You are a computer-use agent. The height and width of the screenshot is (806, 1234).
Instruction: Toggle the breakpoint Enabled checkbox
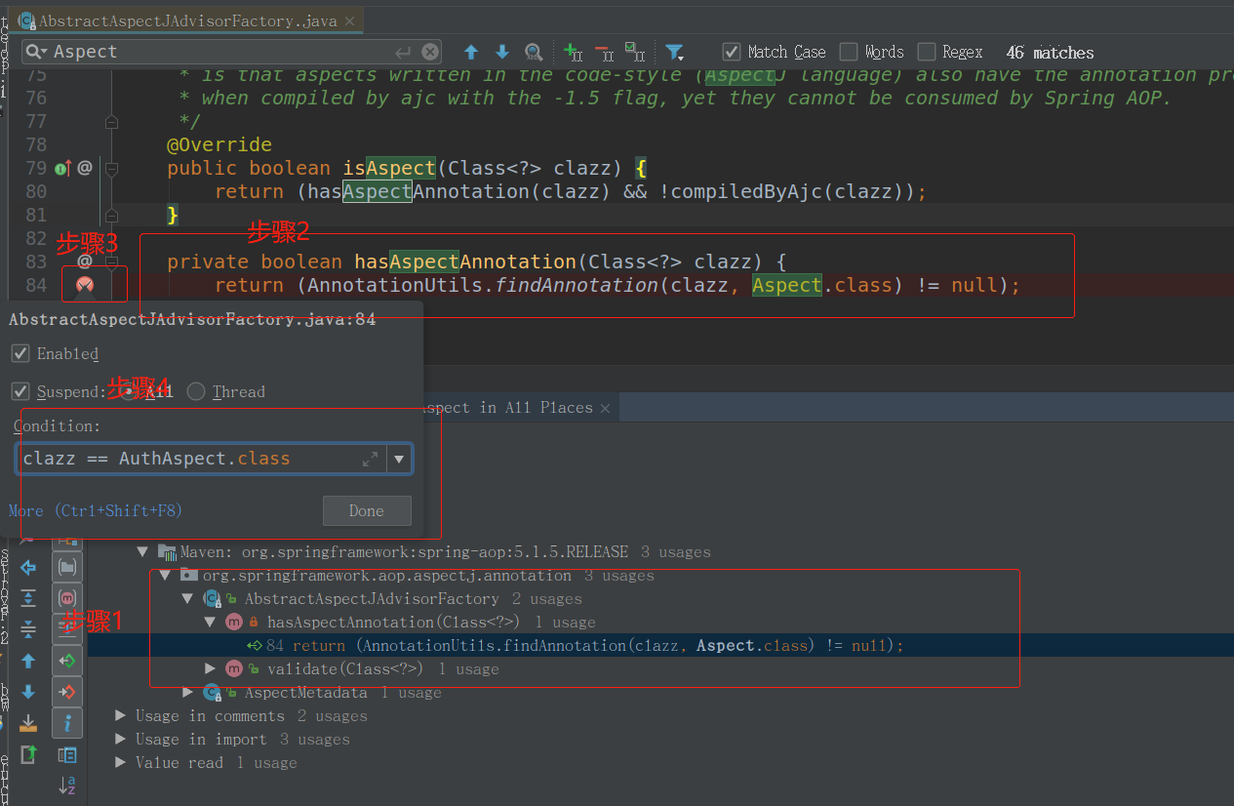click(20, 353)
